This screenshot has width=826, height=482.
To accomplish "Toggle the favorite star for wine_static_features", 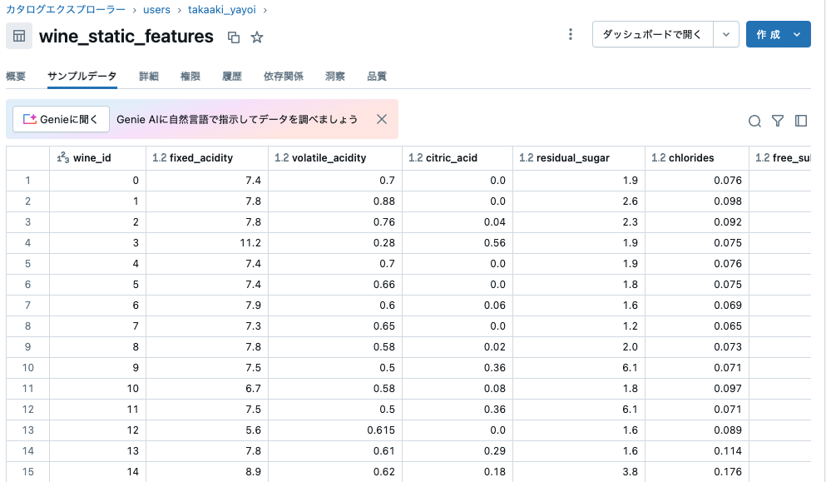I will point(257,37).
